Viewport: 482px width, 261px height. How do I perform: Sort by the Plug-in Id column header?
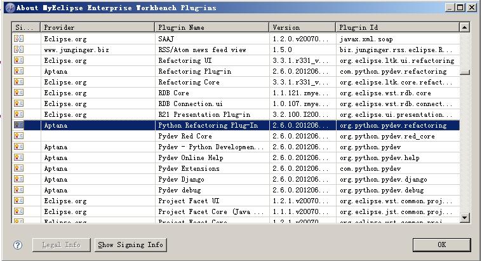click(398, 27)
